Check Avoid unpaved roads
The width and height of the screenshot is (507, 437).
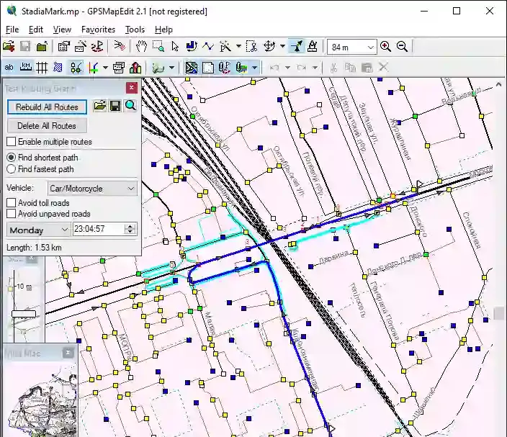(x=11, y=214)
